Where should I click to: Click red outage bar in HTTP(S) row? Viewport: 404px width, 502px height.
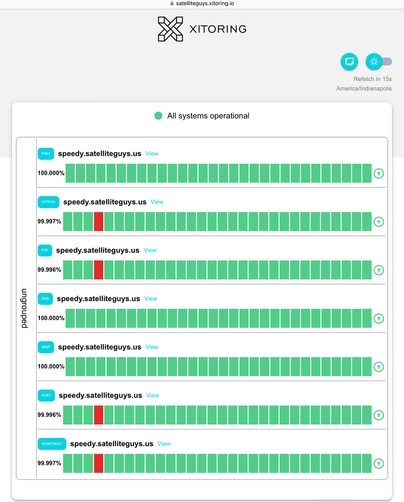tap(99, 222)
